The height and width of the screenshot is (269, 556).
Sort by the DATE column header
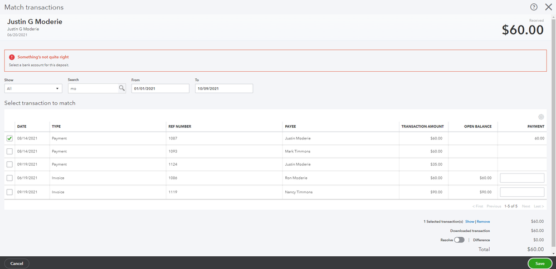click(x=22, y=126)
